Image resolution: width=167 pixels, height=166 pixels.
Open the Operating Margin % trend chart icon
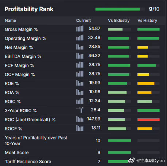click(80, 37)
